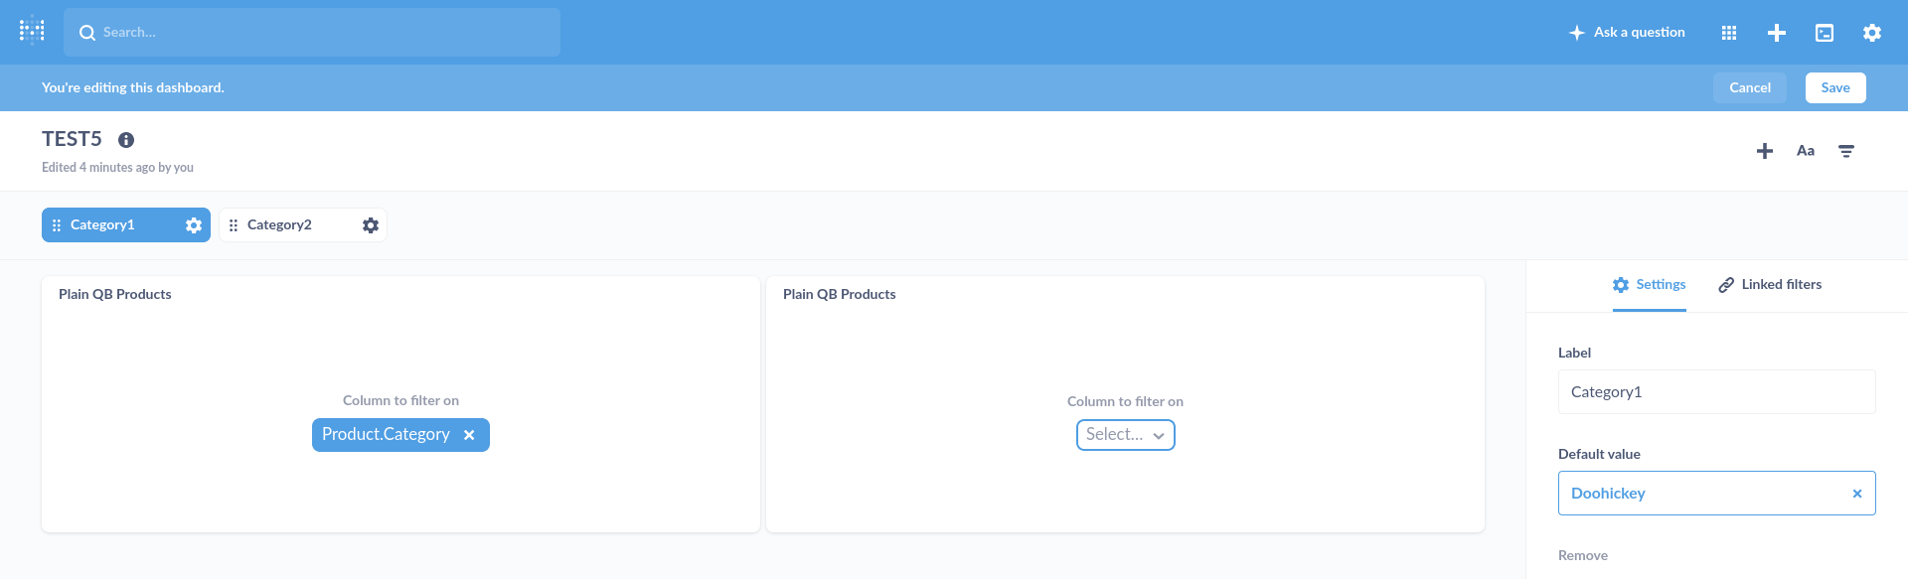Screen dimensions: 1908x579
Task: Open Default value field Doohickey
Action: [1716, 494]
